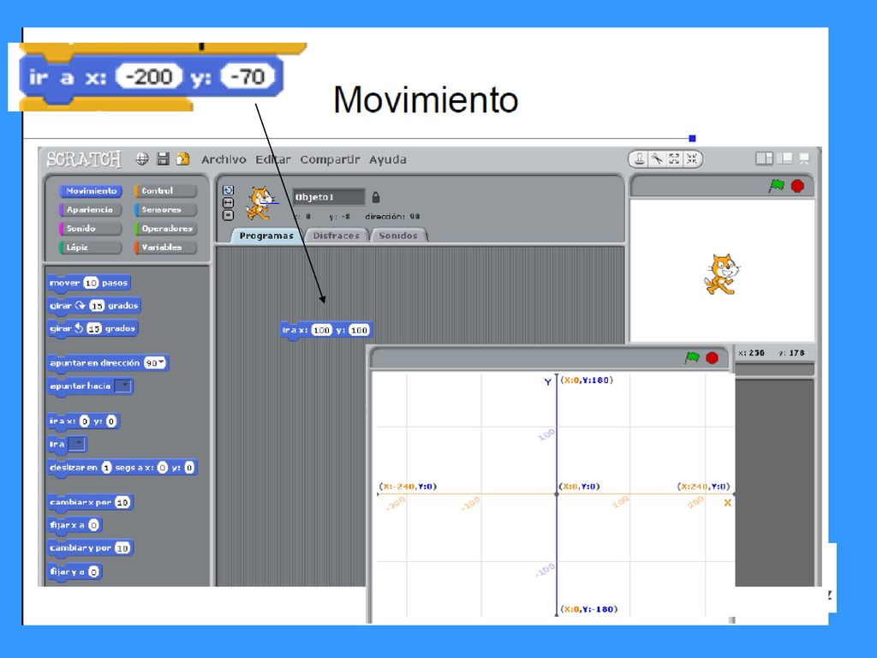This screenshot has width=877, height=658.
Task: Set rotation style to don't rotate
Action: click(228, 215)
